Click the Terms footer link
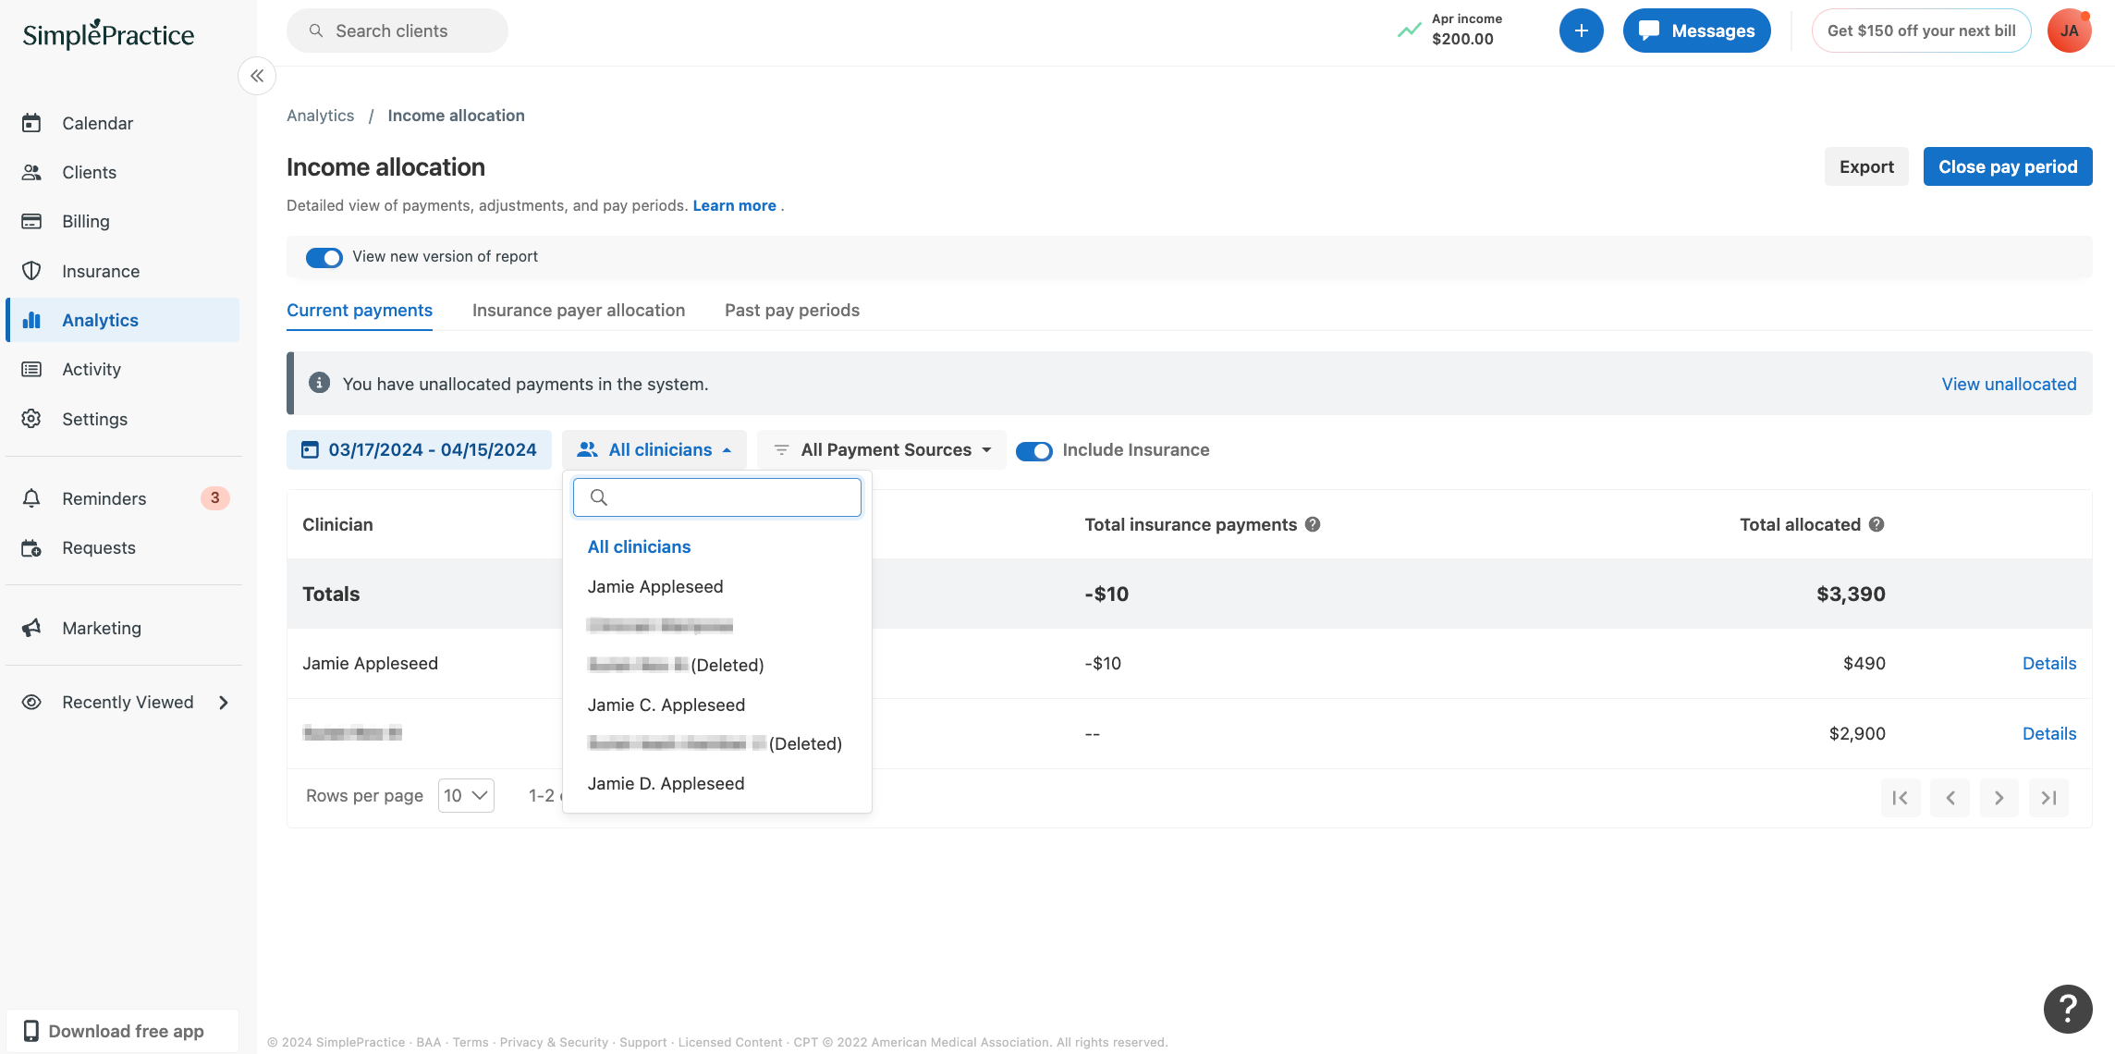Screen dimensions: 2115x1054 pos(471,1042)
